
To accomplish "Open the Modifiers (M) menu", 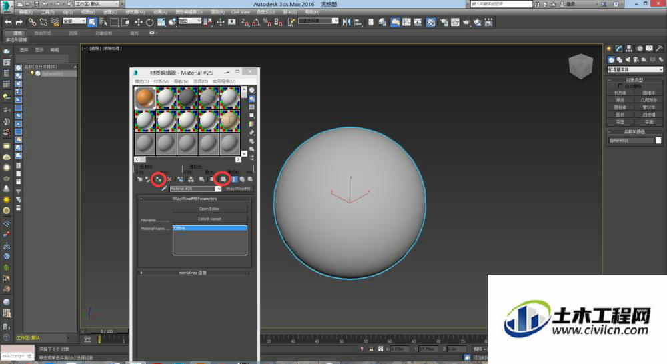I will click(135, 12).
